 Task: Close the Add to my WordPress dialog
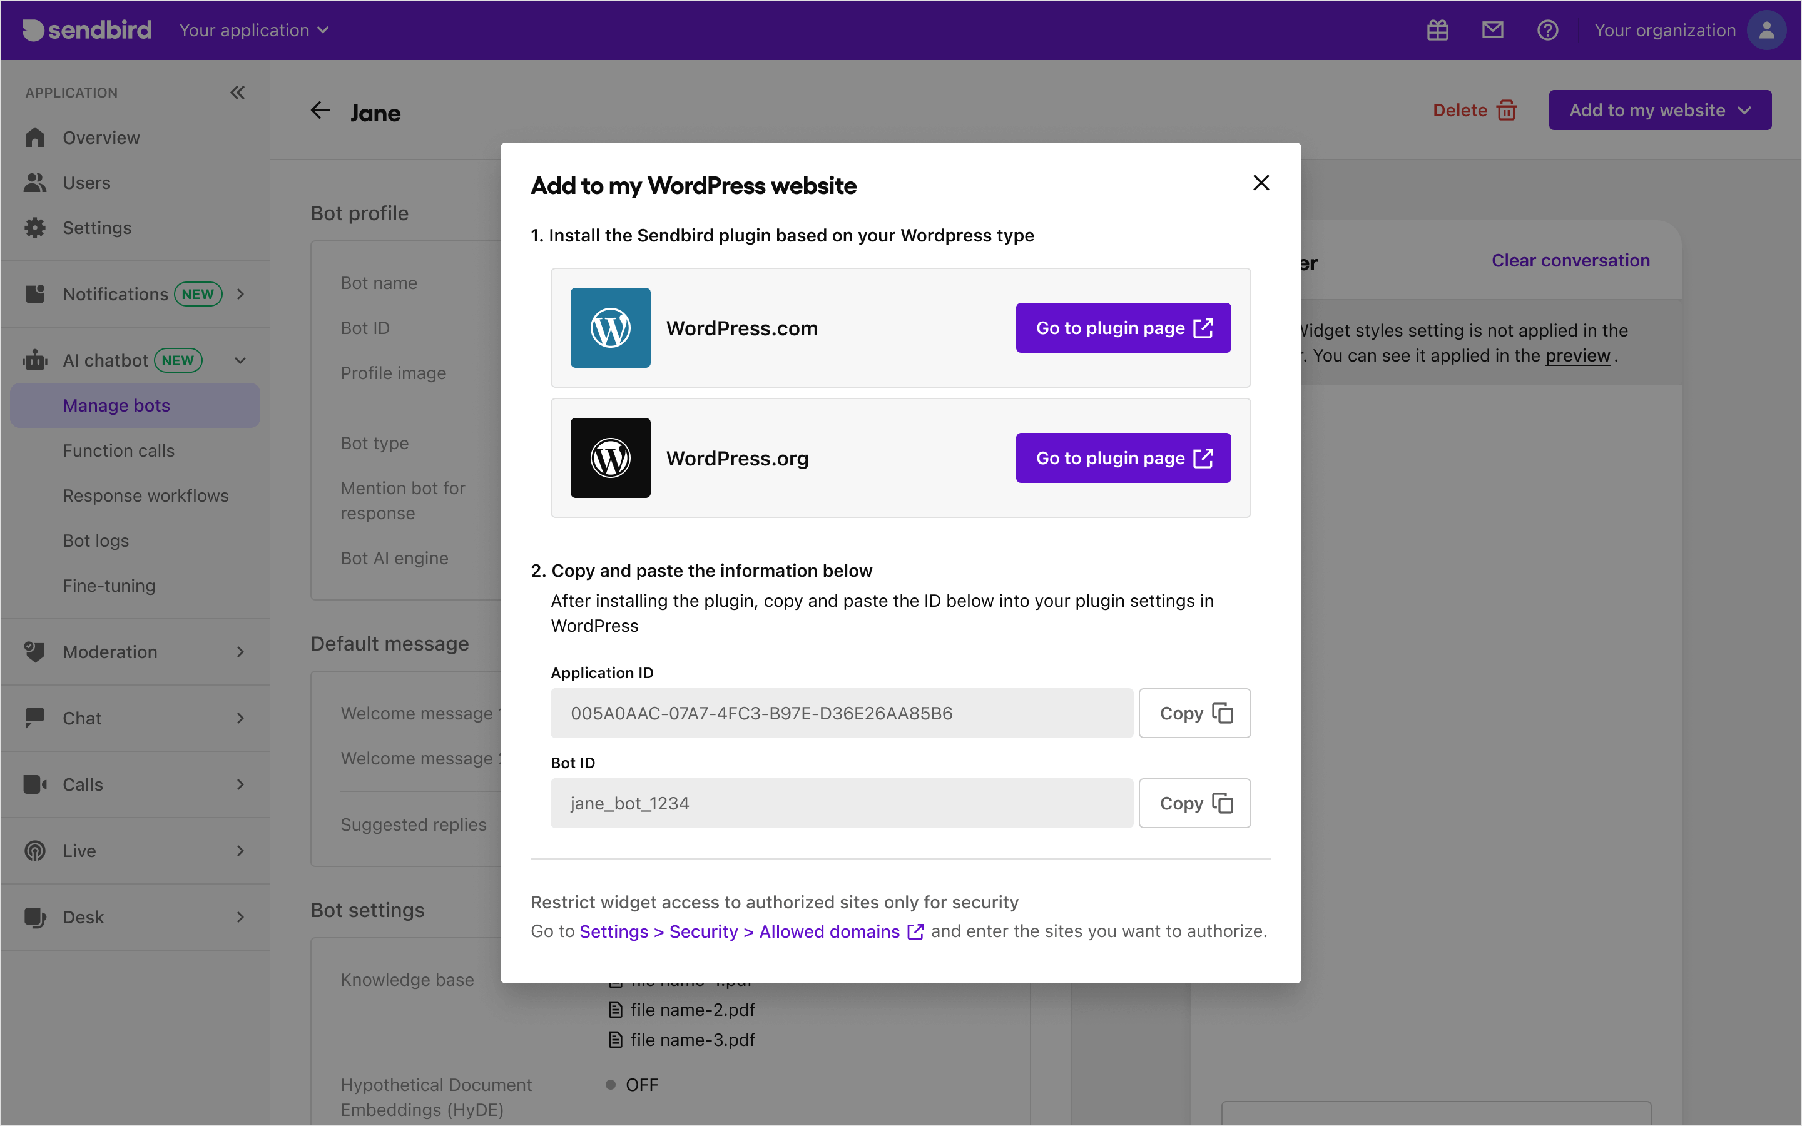click(1261, 183)
